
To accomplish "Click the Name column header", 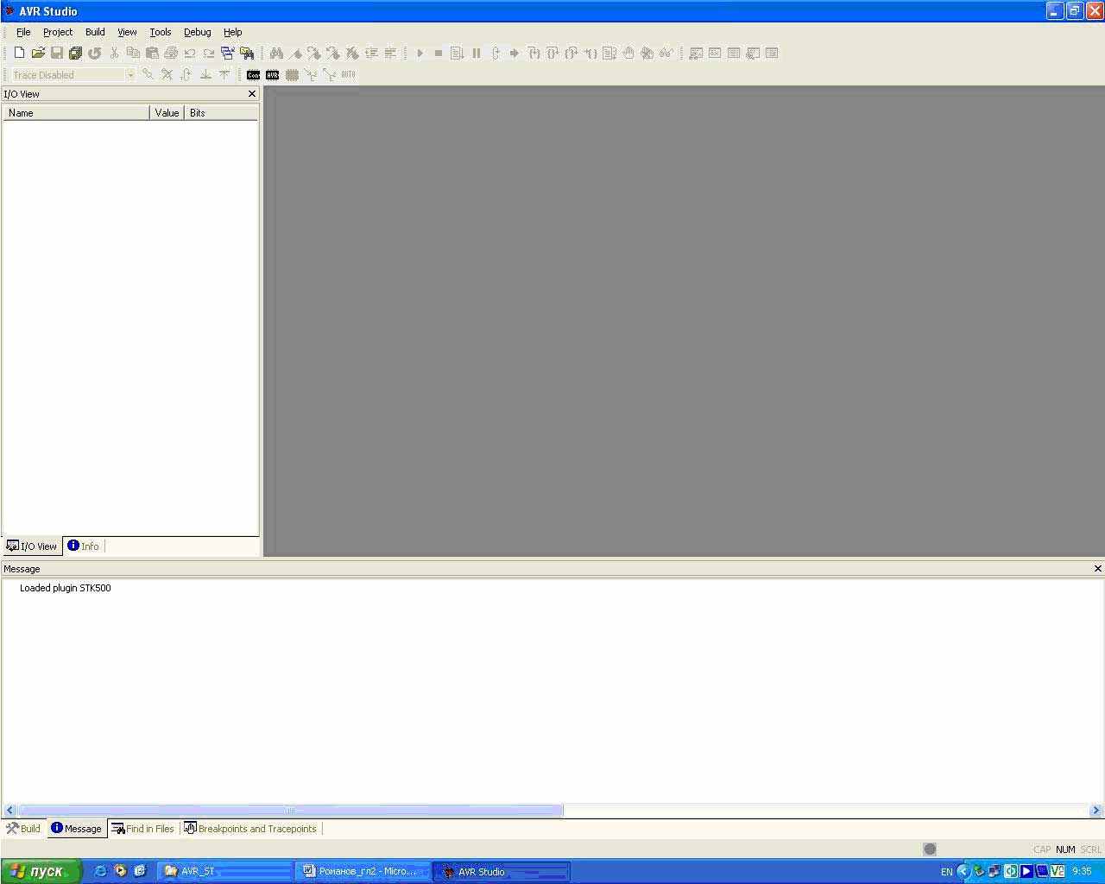I will click(76, 113).
